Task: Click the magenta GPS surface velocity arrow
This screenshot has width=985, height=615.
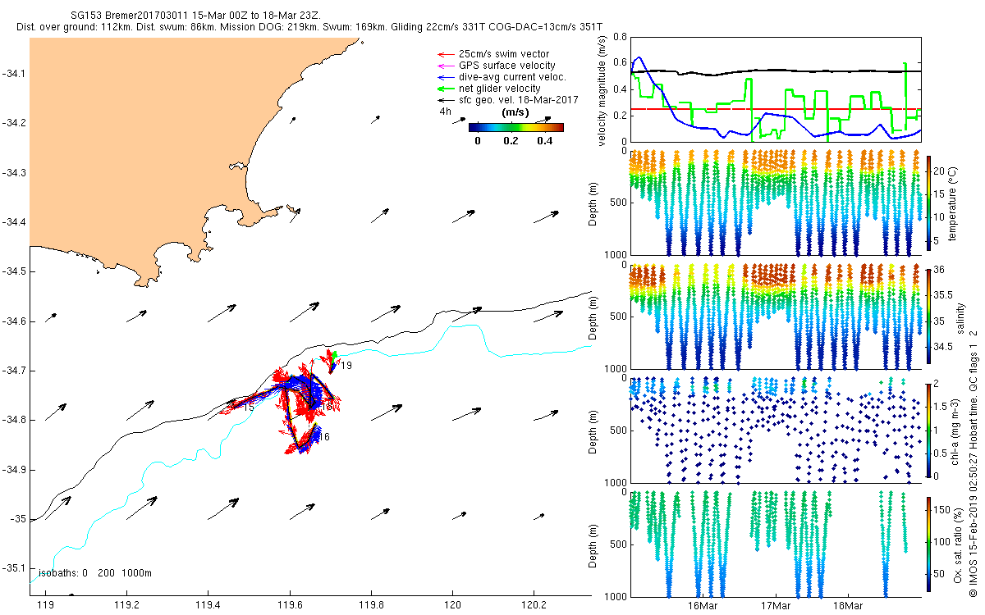Action: pos(445,66)
